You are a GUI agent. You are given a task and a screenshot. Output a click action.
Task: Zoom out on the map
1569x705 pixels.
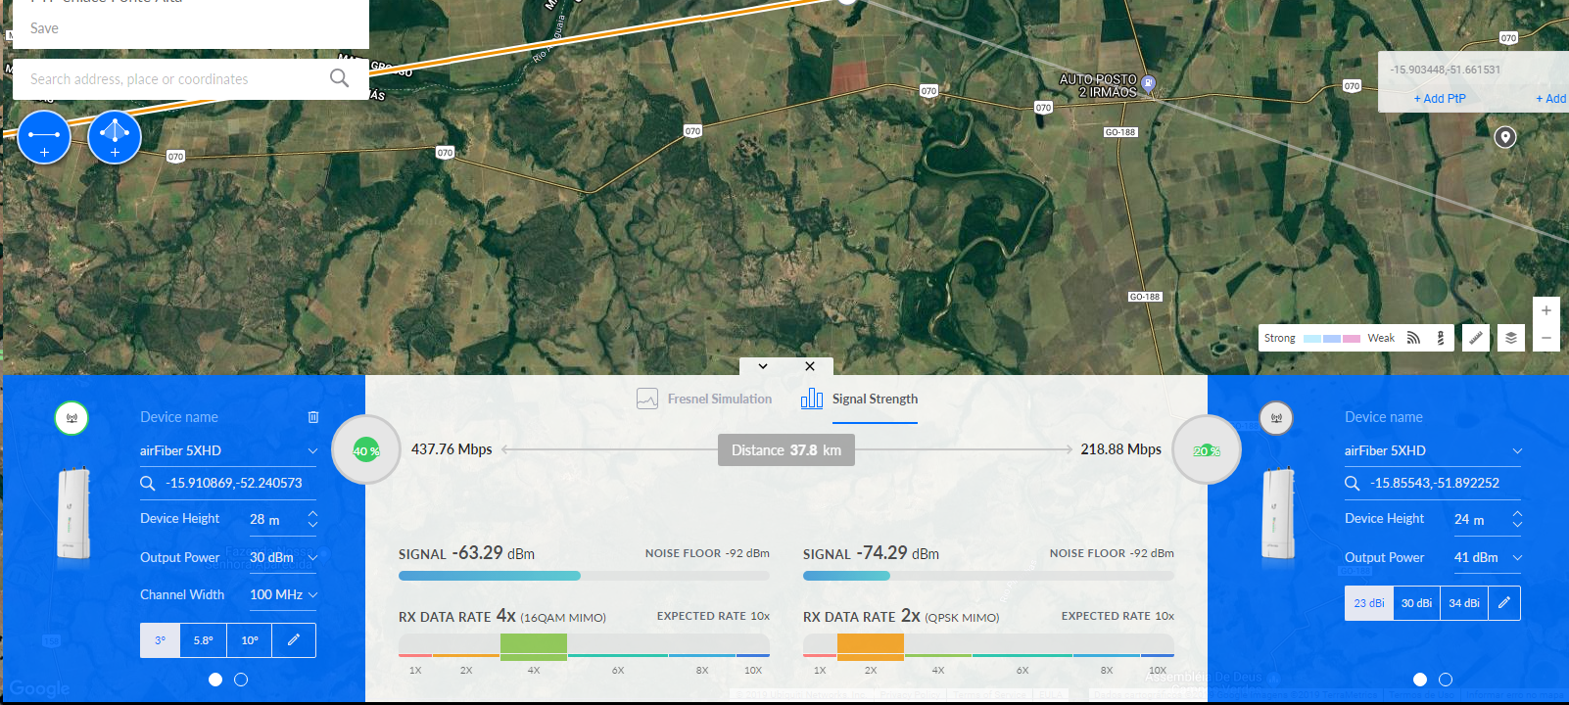point(1545,338)
